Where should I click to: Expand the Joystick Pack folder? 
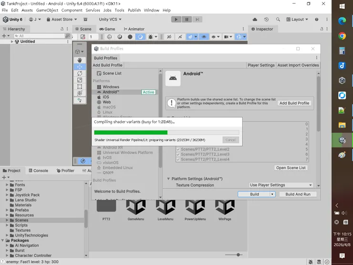(7, 195)
